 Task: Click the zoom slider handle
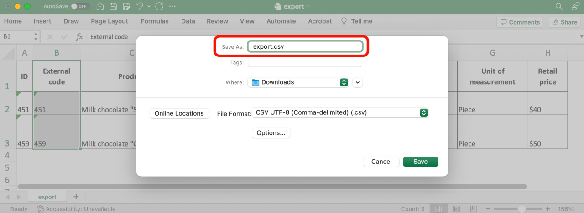tap(521, 209)
